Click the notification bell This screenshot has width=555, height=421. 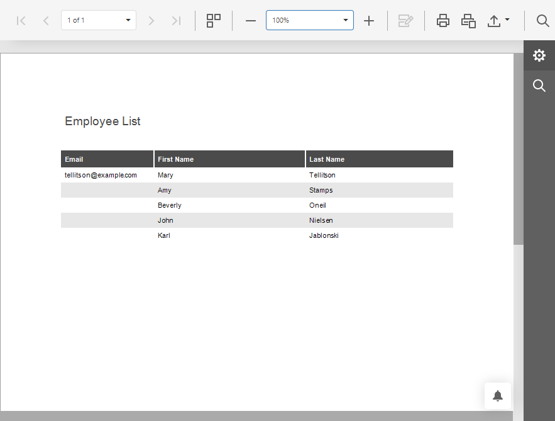[x=498, y=396]
